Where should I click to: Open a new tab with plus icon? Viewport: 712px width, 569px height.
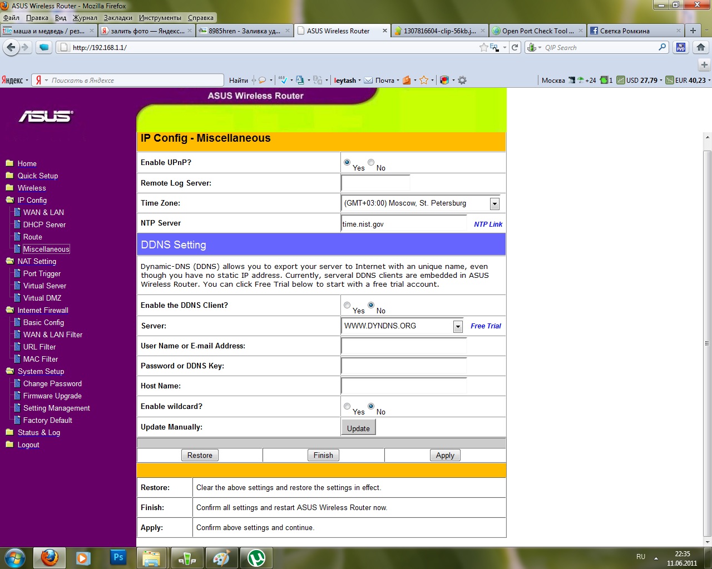click(693, 31)
